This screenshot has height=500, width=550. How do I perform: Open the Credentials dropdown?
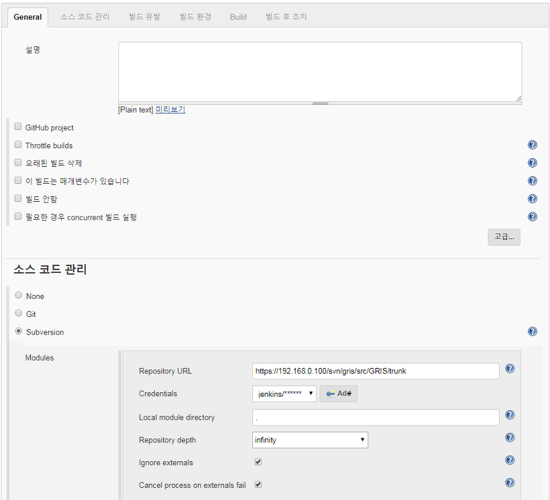284,393
